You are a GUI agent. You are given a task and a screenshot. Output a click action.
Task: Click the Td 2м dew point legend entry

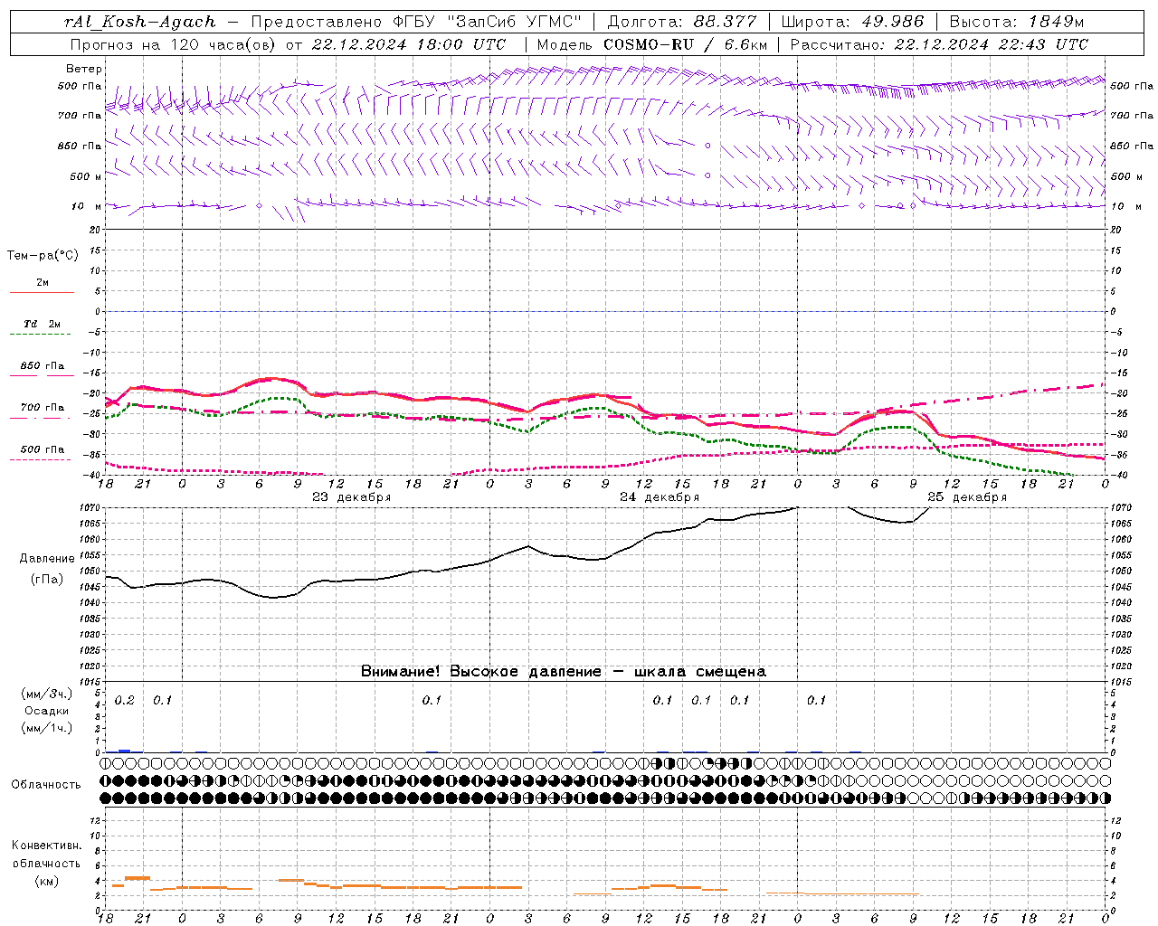[x=42, y=324]
